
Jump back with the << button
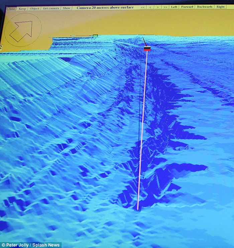coord(143,7)
